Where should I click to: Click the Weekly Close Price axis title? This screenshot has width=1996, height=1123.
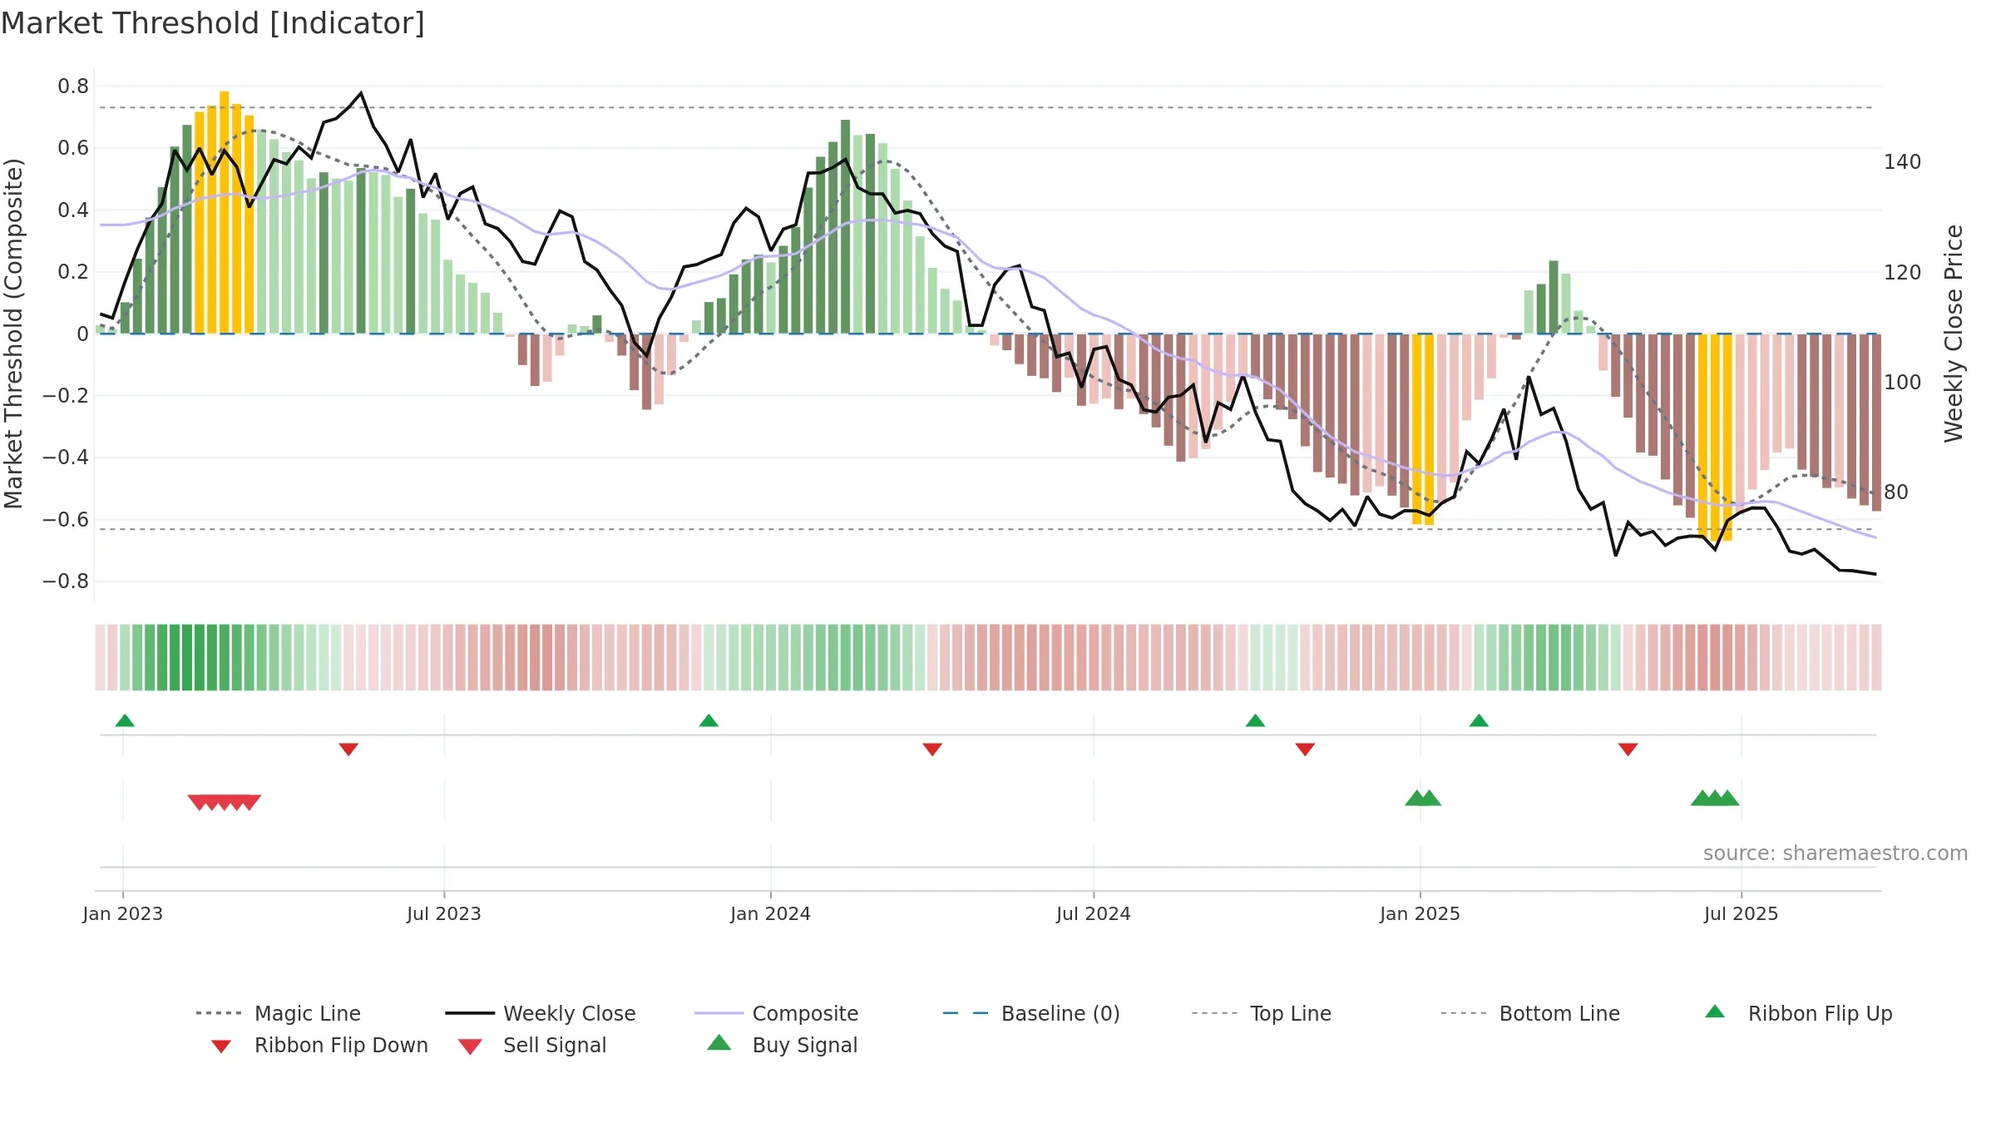(x=1954, y=334)
